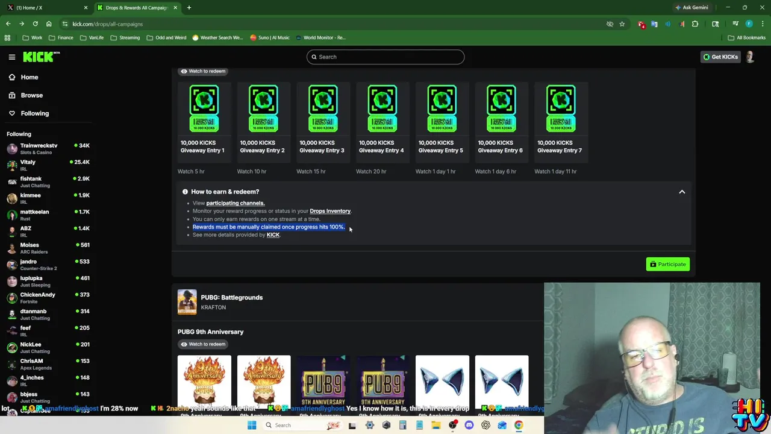Switch to Drops & Rewards tab

(136, 8)
